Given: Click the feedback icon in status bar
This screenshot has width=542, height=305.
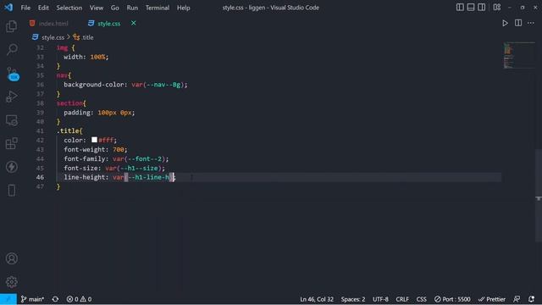Looking at the screenshot, I should [517, 299].
